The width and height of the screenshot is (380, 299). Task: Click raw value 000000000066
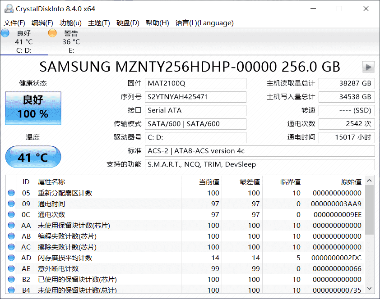point(337,268)
